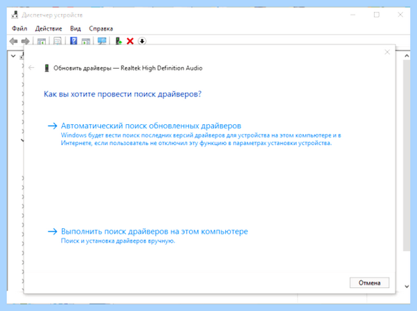
Task: Open the show/hide console tree toolbar icon
Action: click(x=42, y=41)
